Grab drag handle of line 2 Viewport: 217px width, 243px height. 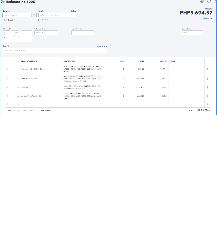click(x=7, y=79)
